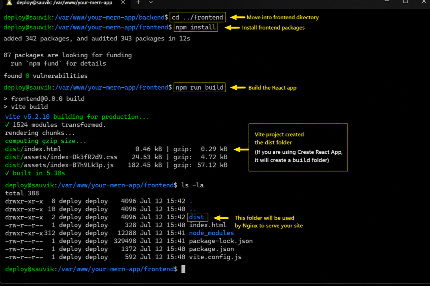Click 'added 342 packages' output line
Screen dimensions: 430x286
[x=97, y=39]
